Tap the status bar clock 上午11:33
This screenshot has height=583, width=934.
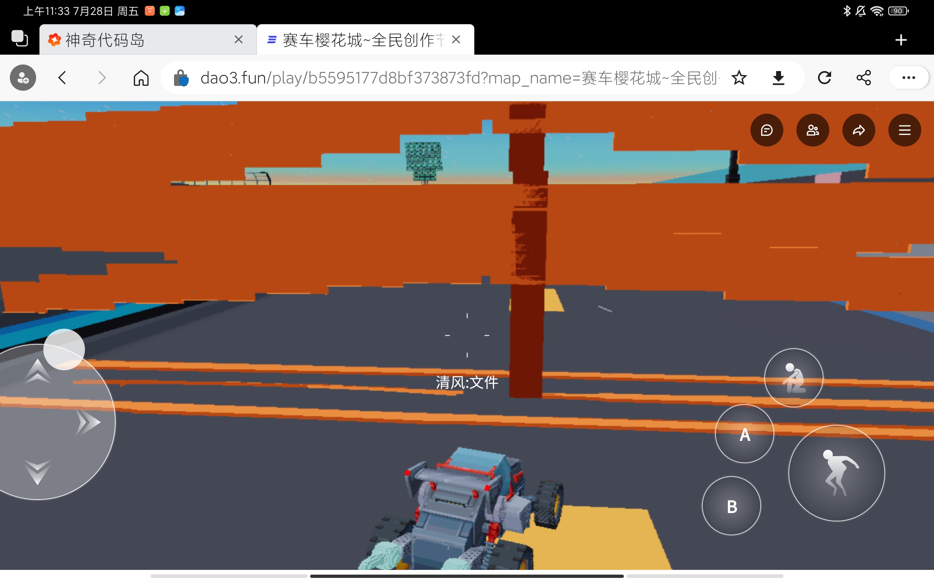(47, 11)
